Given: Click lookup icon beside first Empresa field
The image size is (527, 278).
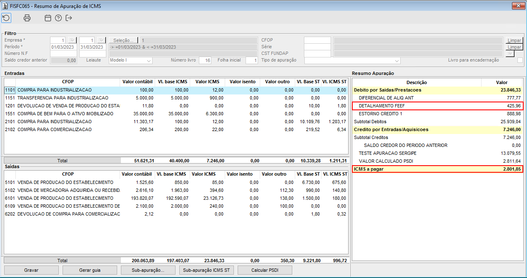Looking at the screenshot, I should pos(72,40).
